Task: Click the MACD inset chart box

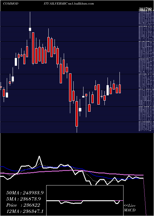Action: pos(85,201)
